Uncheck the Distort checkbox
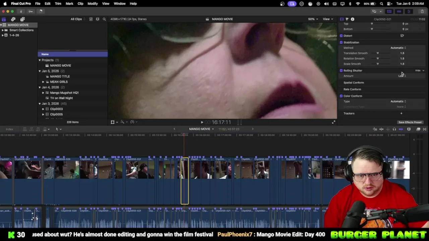The height and width of the screenshot is (241, 429). point(341,36)
